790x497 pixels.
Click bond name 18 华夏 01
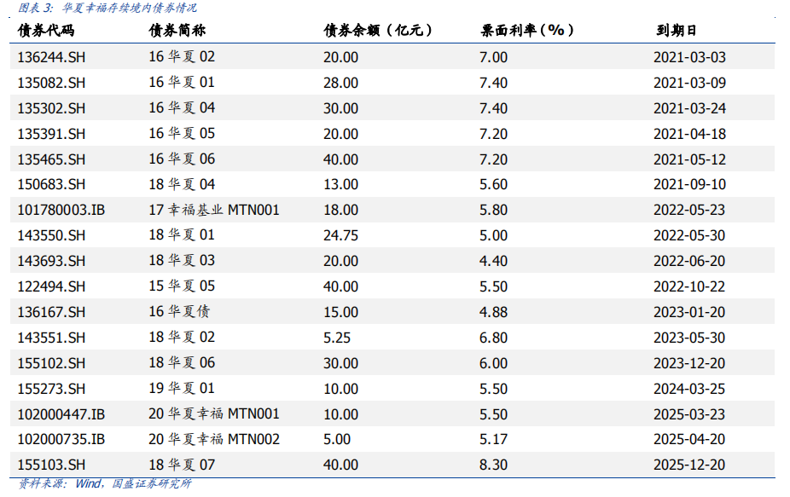(x=182, y=235)
